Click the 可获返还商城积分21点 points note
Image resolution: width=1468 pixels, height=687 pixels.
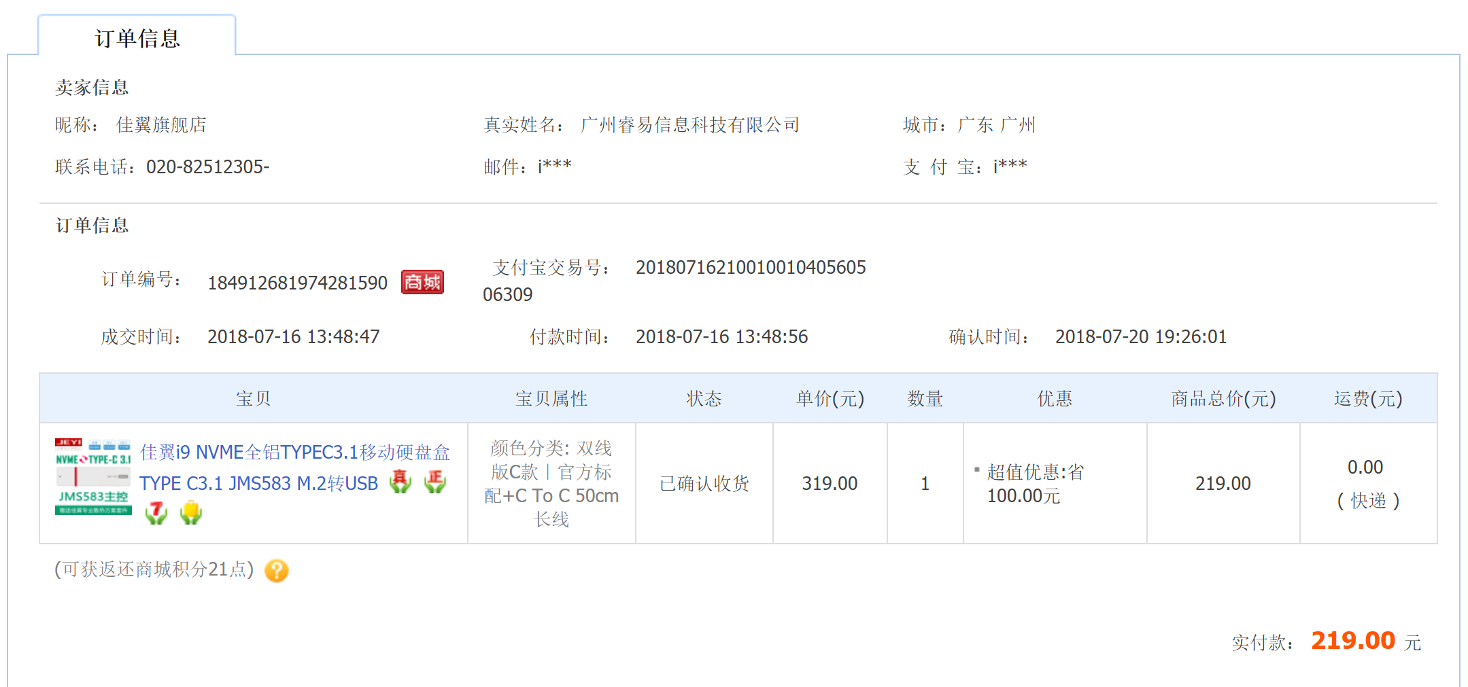click(154, 569)
